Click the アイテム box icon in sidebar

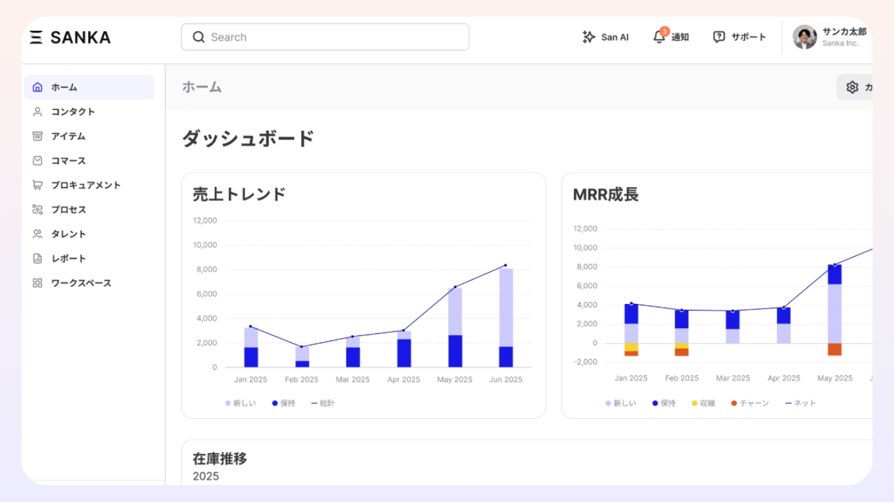(x=37, y=136)
